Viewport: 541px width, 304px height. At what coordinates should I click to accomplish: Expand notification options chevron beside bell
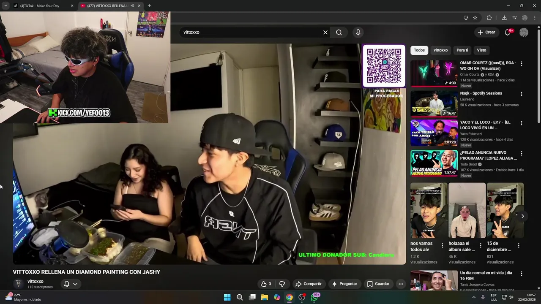coord(75,284)
